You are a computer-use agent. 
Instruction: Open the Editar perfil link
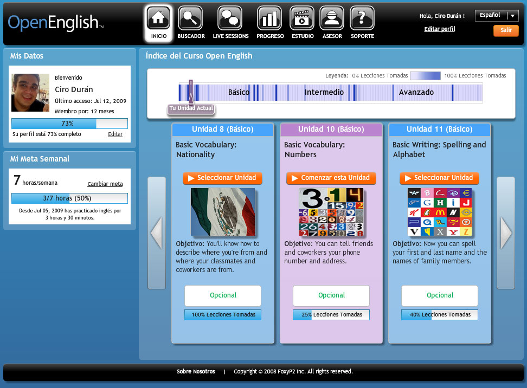tap(440, 29)
